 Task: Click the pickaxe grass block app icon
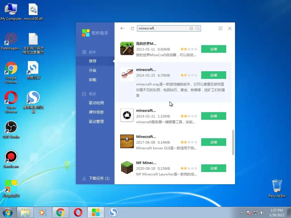tap(127, 48)
